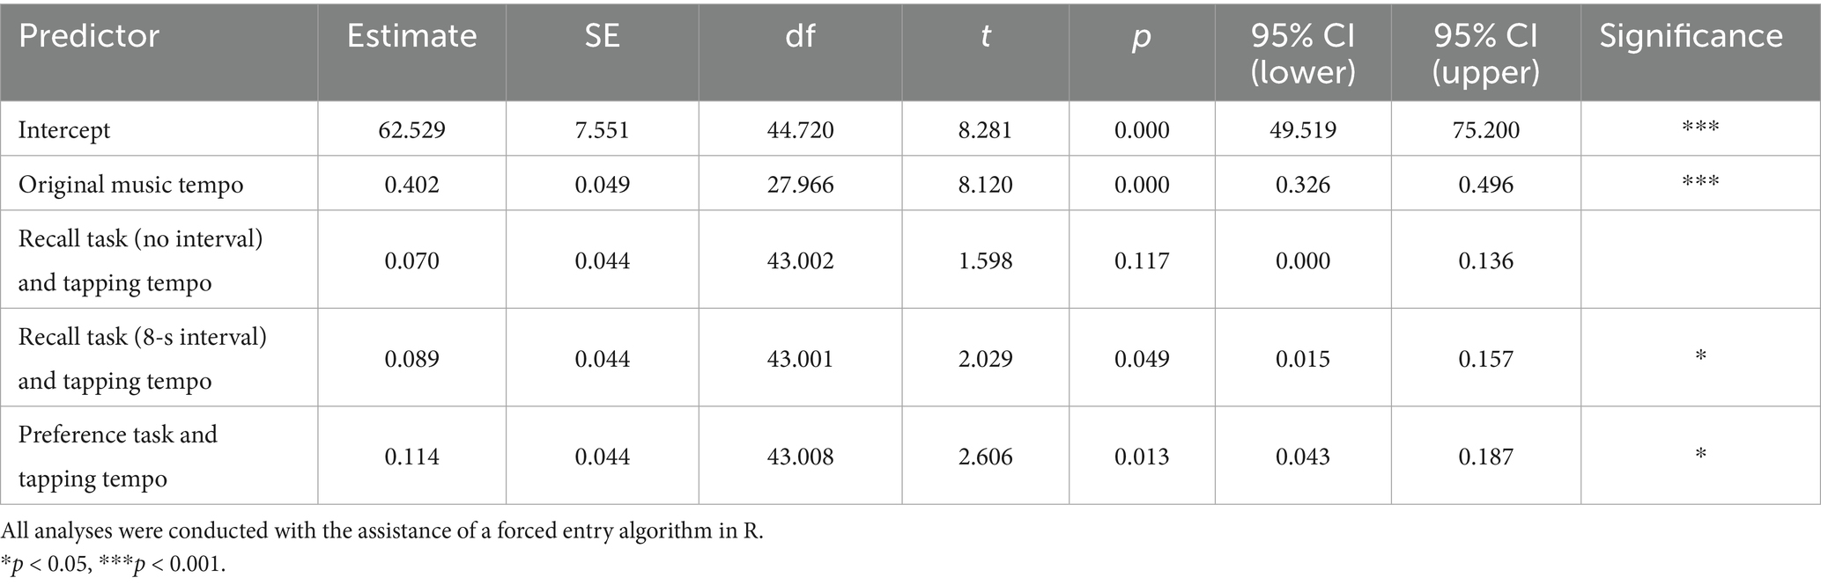This screenshot has height=585, width=1821.
Task: Select the df column header
Action: click(800, 36)
